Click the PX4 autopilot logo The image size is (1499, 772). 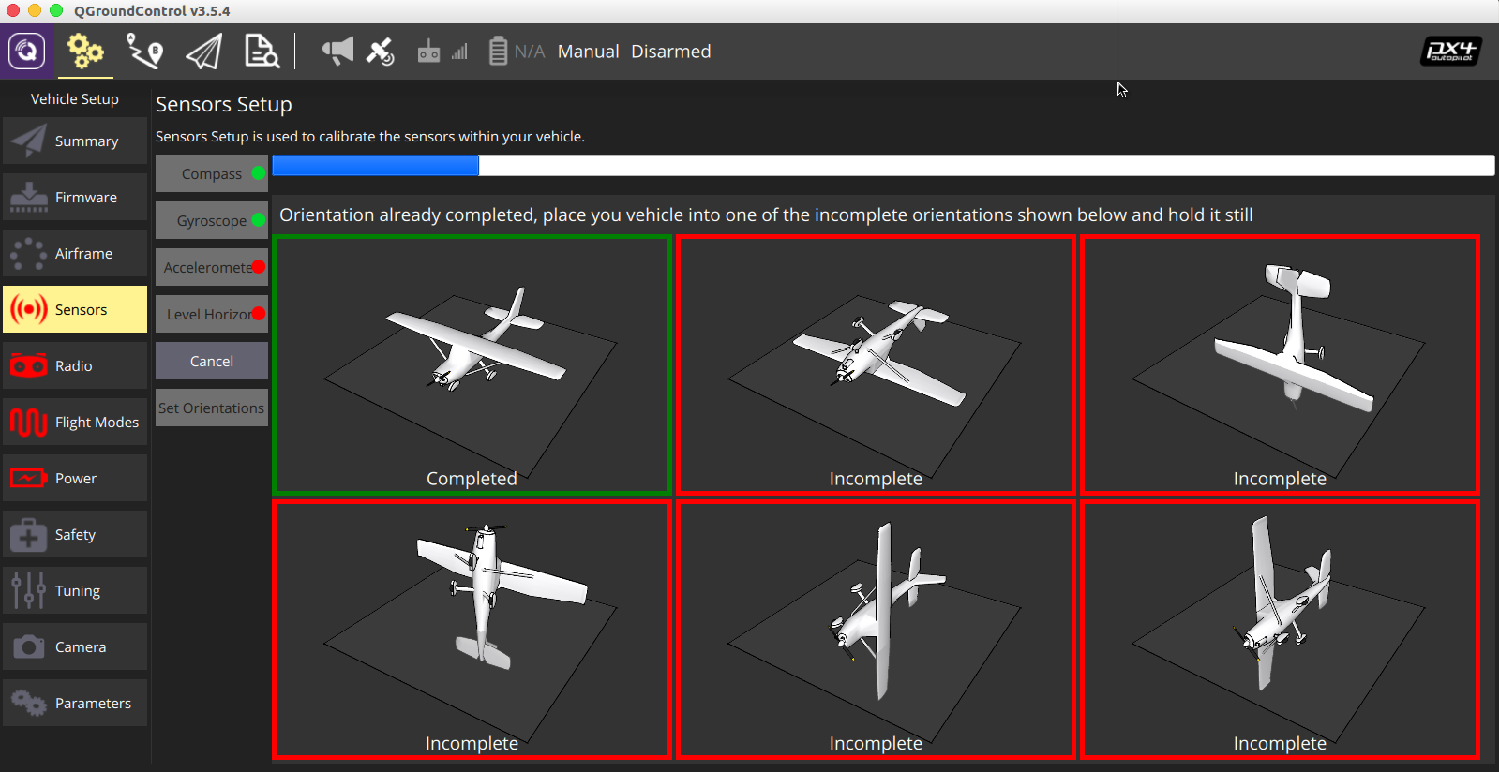[x=1450, y=51]
